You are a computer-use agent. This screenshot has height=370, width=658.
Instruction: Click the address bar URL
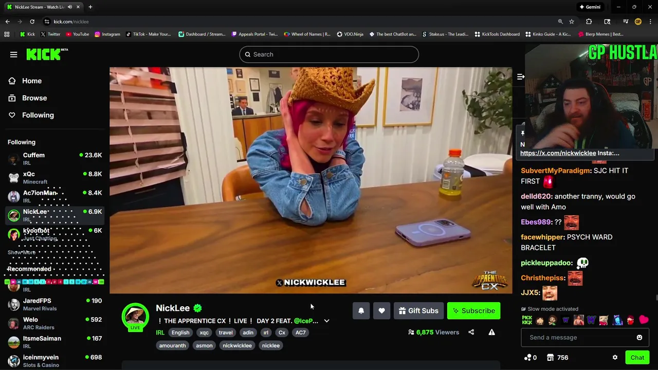pos(71,22)
